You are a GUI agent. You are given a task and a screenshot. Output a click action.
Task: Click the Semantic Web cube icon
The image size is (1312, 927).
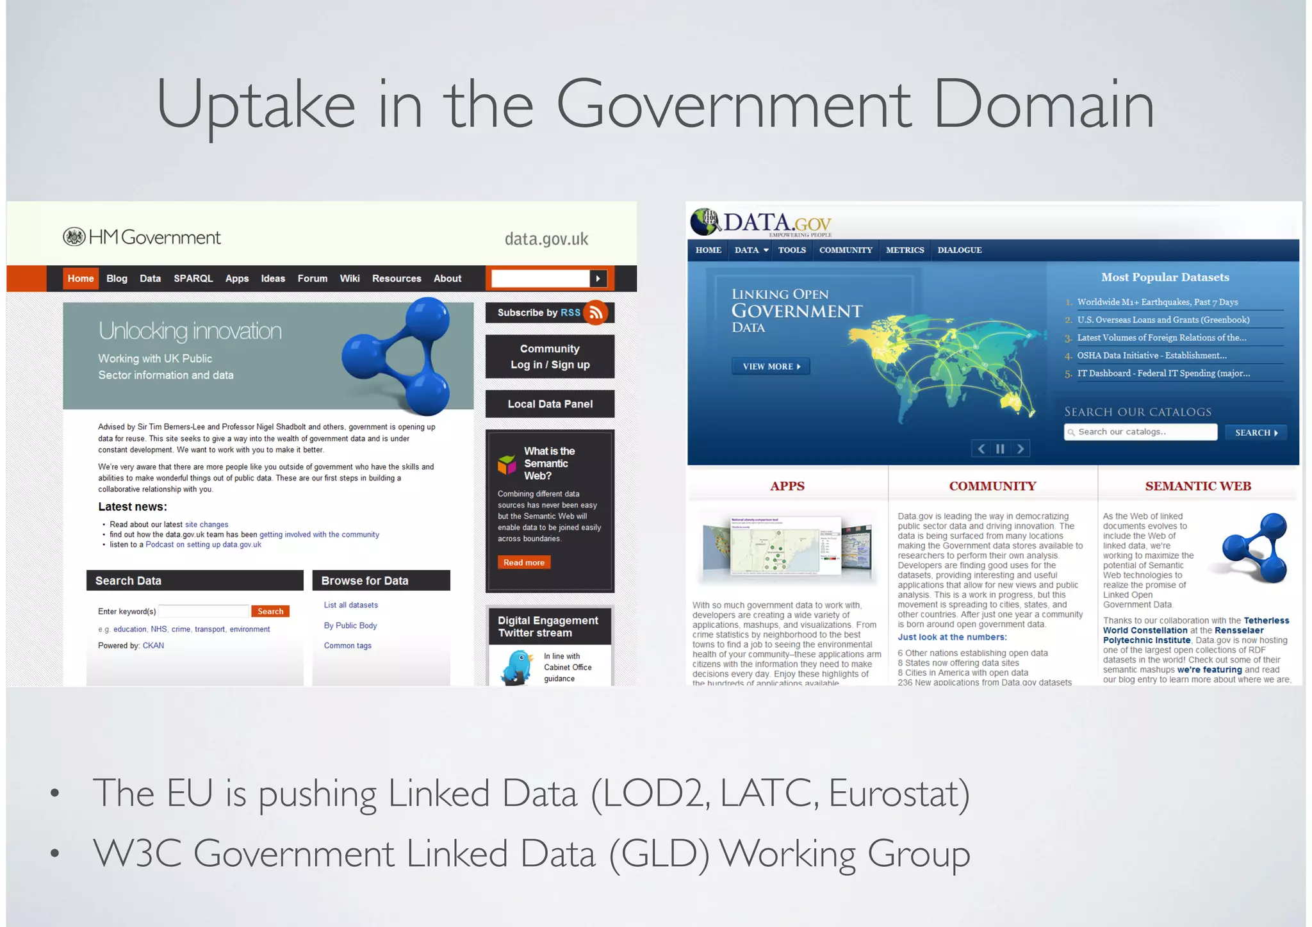coord(507,464)
